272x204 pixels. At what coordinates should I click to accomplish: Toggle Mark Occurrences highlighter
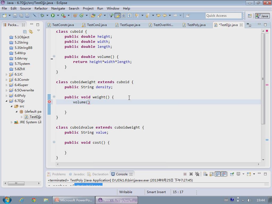[117, 16]
